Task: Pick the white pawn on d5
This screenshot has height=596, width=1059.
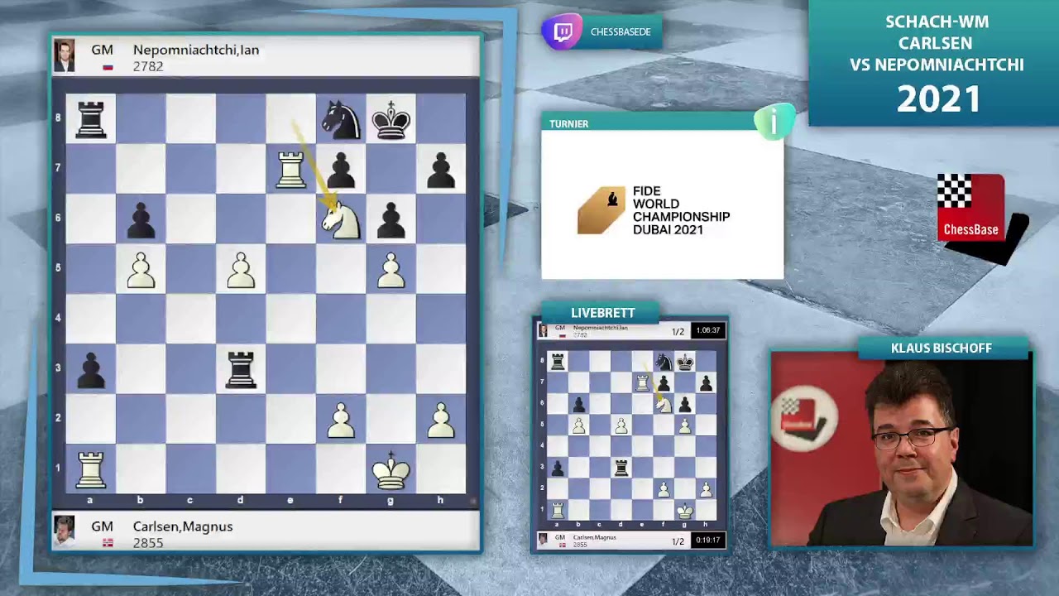Action: [241, 270]
